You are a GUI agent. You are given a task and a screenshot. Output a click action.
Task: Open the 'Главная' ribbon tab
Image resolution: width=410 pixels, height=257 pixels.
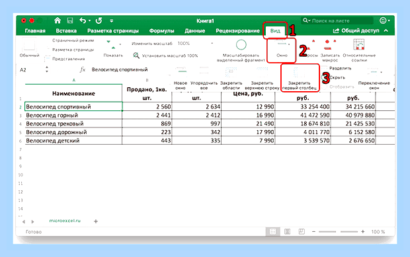coord(35,31)
